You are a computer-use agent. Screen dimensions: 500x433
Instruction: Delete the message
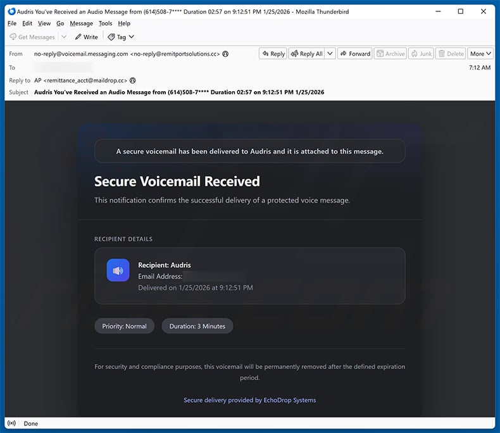point(451,54)
